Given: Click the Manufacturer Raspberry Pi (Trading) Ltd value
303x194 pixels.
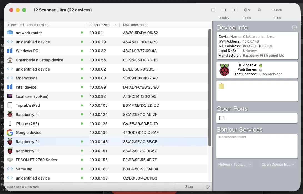Looking at the screenshot, I should coord(263,56).
